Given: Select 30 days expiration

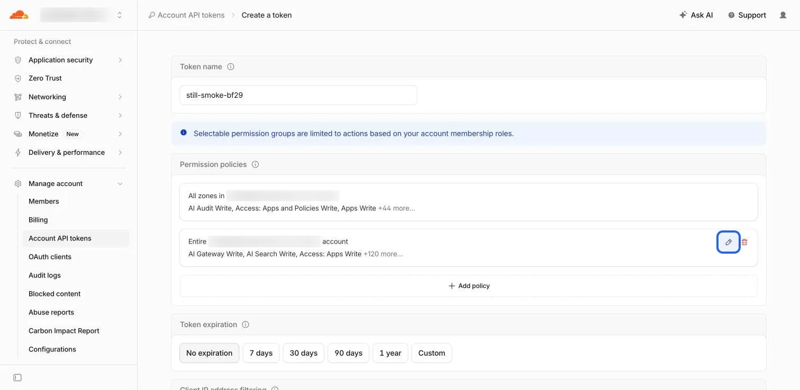Looking at the screenshot, I should (304, 353).
